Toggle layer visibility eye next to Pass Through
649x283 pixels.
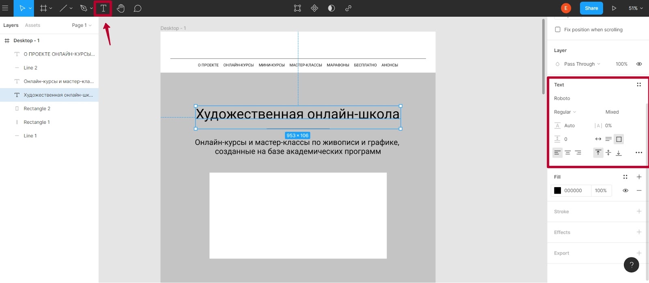pyautogui.click(x=639, y=64)
